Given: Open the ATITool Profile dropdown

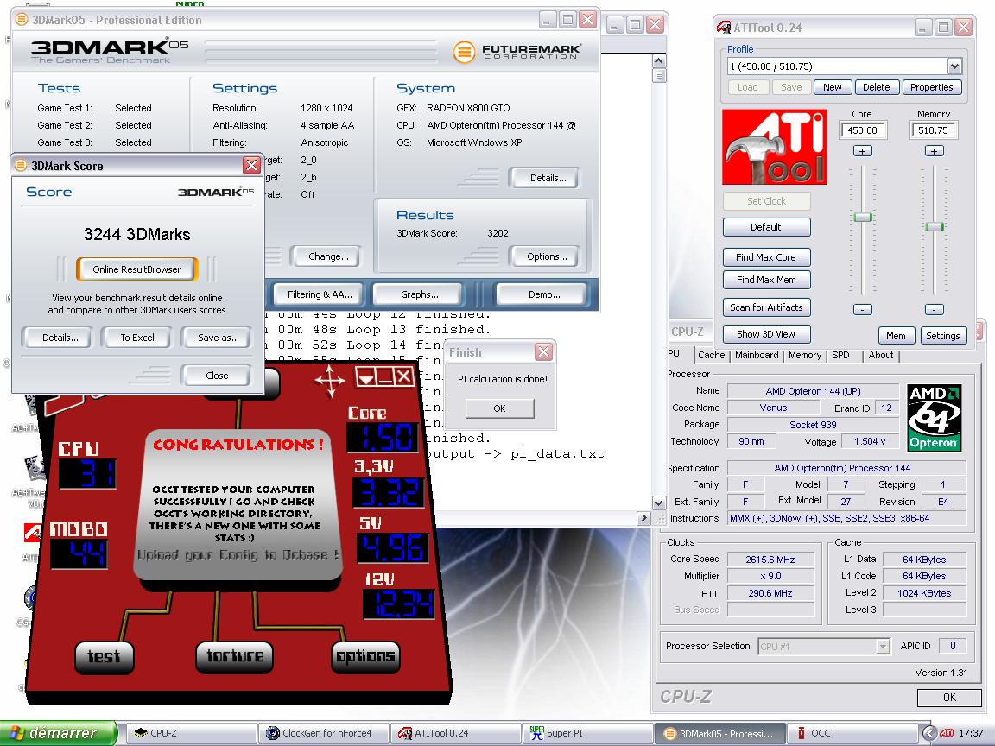Looking at the screenshot, I should pos(954,66).
